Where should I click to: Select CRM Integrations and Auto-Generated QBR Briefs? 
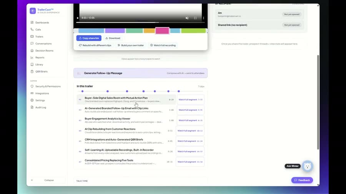point(126,141)
